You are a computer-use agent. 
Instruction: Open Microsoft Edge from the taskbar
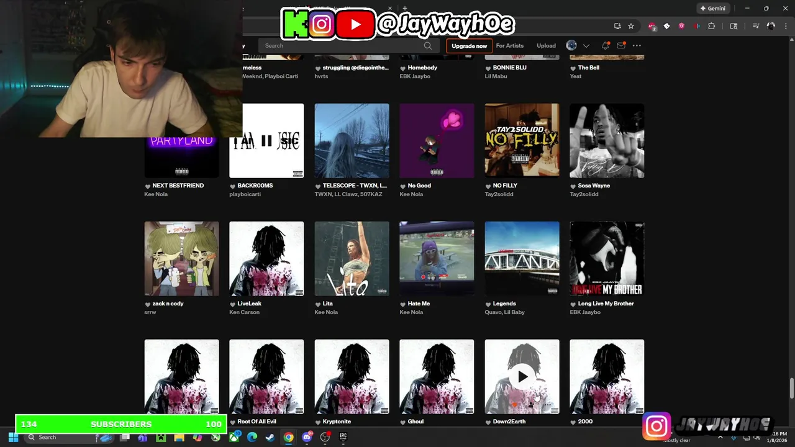[x=252, y=437]
